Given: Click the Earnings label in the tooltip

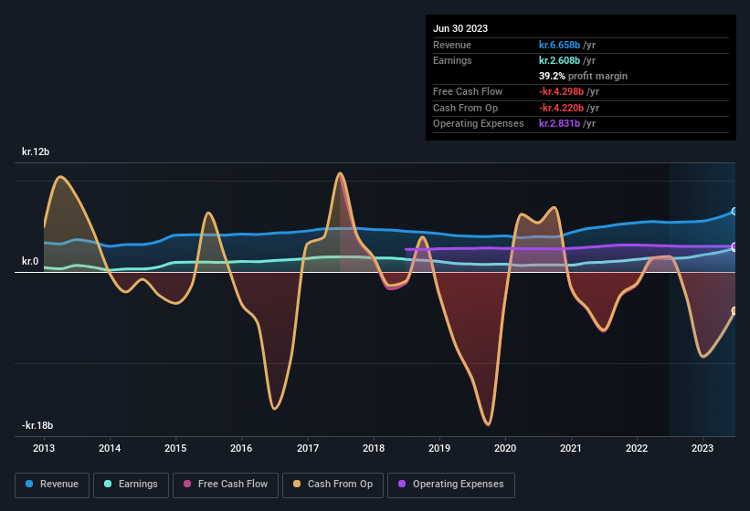Looking at the screenshot, I should pyautogui.click(x=452, y=60).
